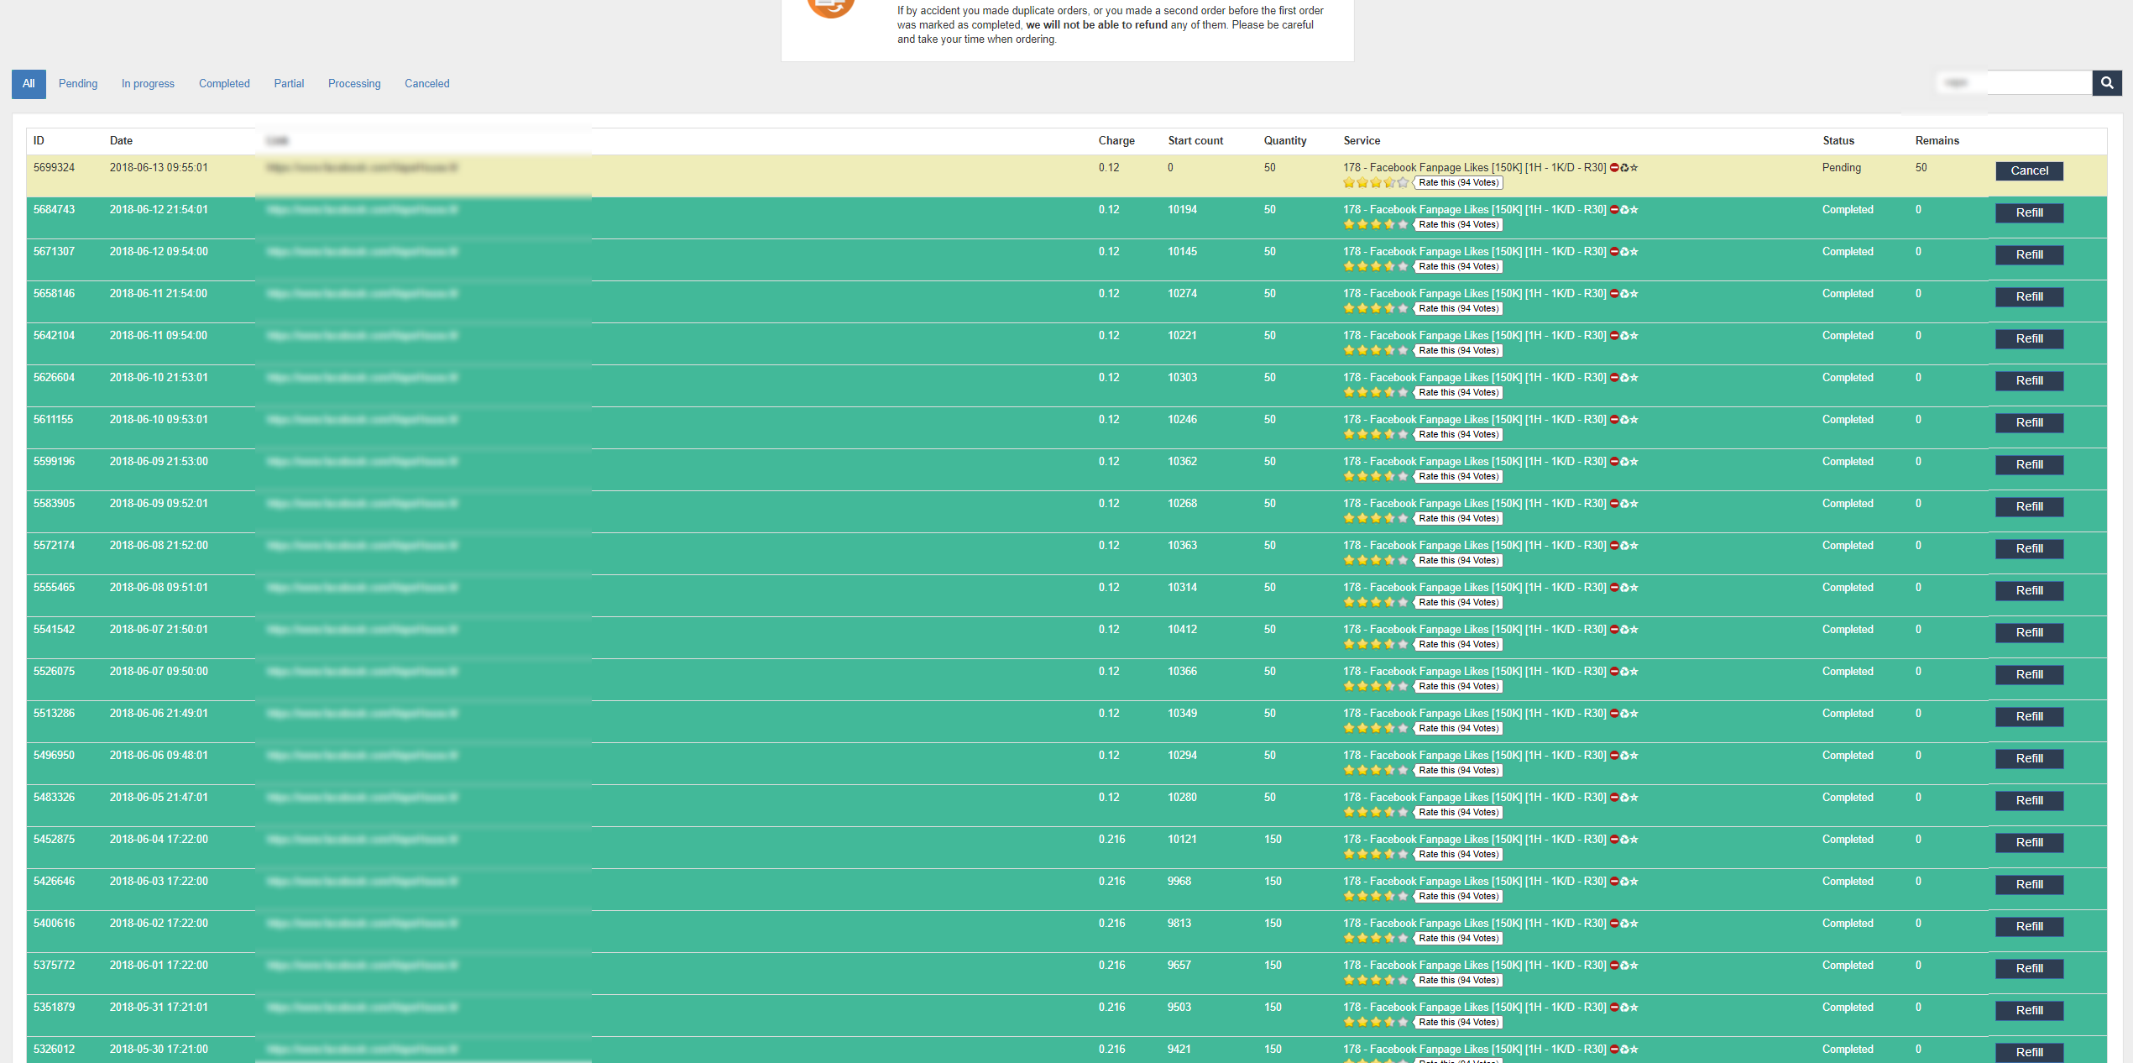Click rating stars for order 5671307
Image resolution: width=2133 pixels, height=1063 pixels.
pyautogui.click(x=1376, y=266)
